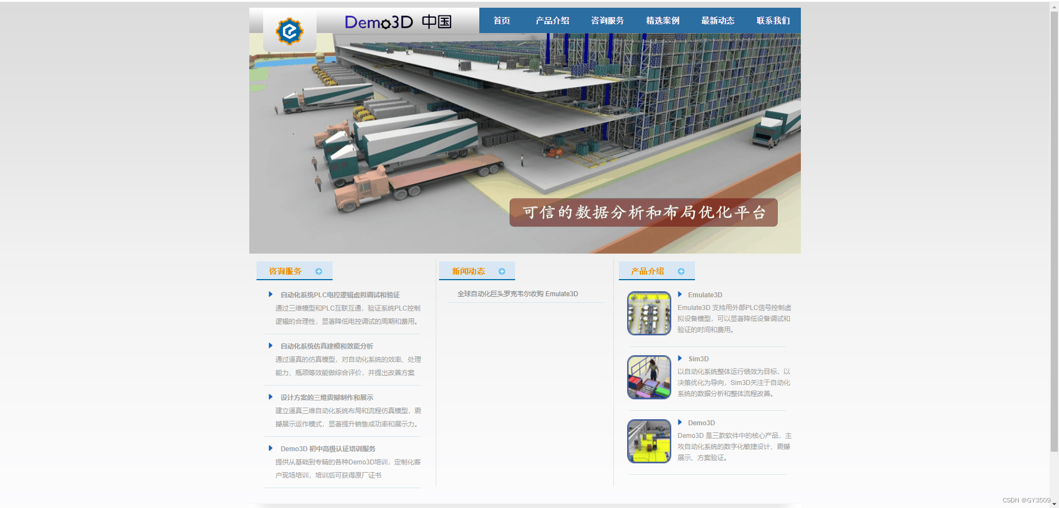1059x508 pixels.
Task: Click description starting 通过逼真的仿真模型
Action: (x=348, y=366)
